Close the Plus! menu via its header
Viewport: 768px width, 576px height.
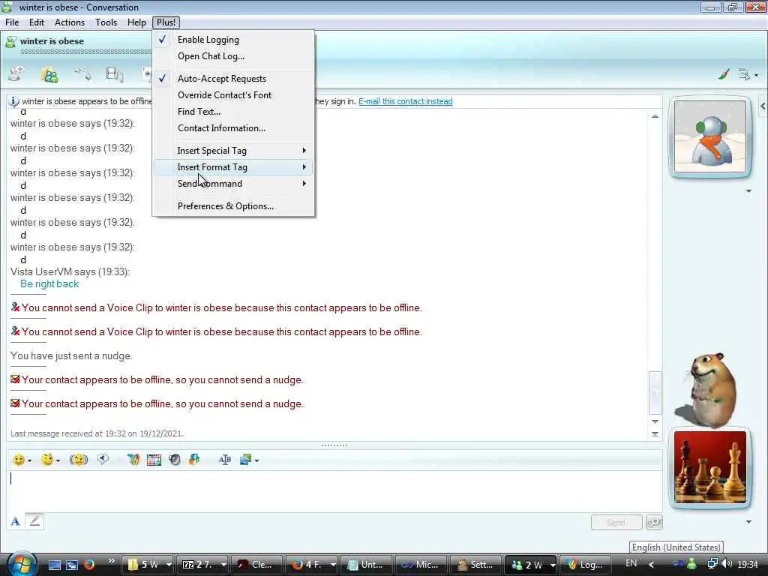tap(166, 22)
